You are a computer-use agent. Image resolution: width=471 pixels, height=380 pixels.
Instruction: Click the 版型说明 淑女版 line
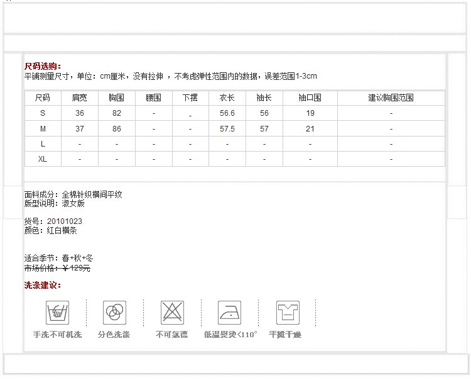click(x=55, y=204)
